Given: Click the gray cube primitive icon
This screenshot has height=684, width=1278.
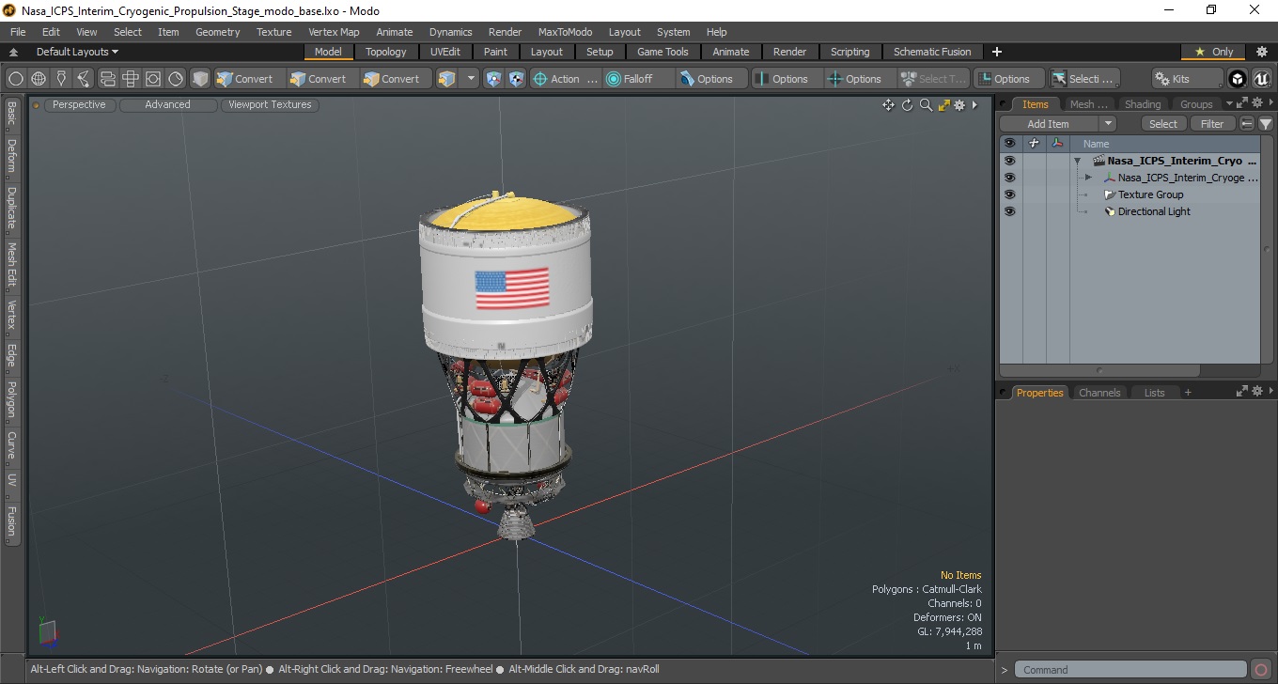Looking at the screenshot, I should [200, 79].
